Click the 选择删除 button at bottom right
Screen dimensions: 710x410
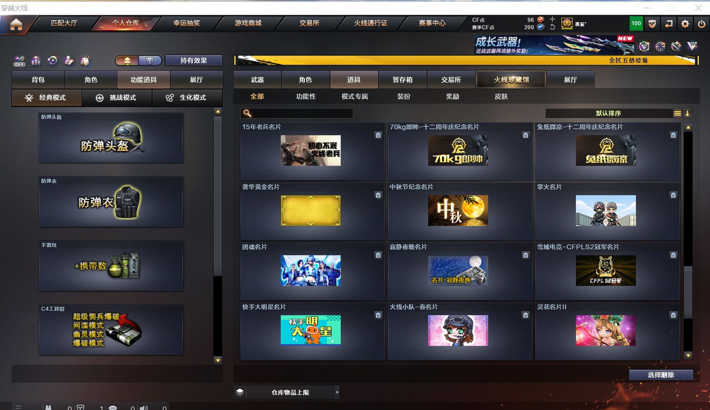click(x=661, y=375)
